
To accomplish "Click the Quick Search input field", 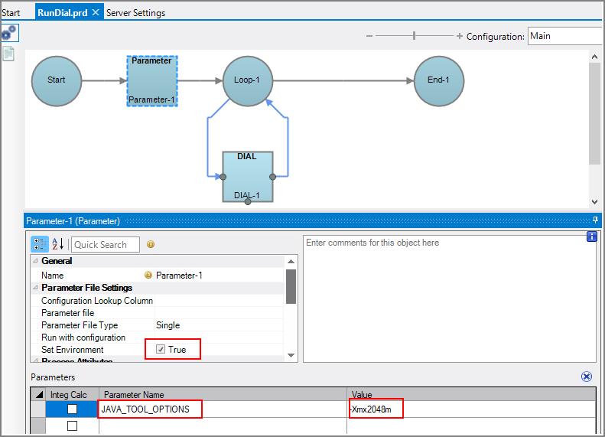I will click(x=106, y=244).
